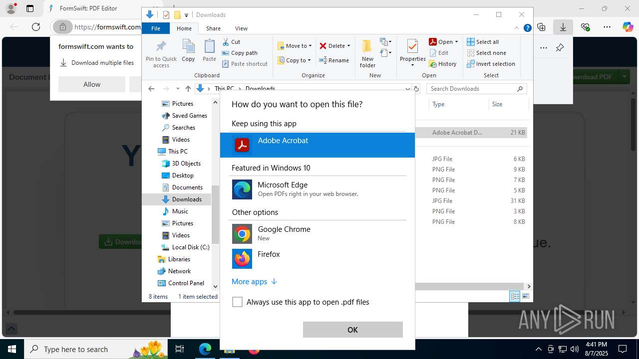Open file History from the ribbon
Screen dimensions: 639x359
coord(443,64)
